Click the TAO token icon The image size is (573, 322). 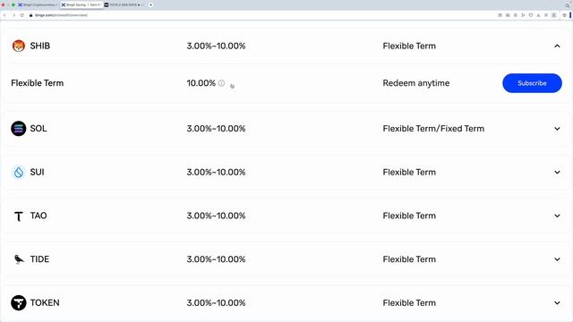tap(18, 216)
